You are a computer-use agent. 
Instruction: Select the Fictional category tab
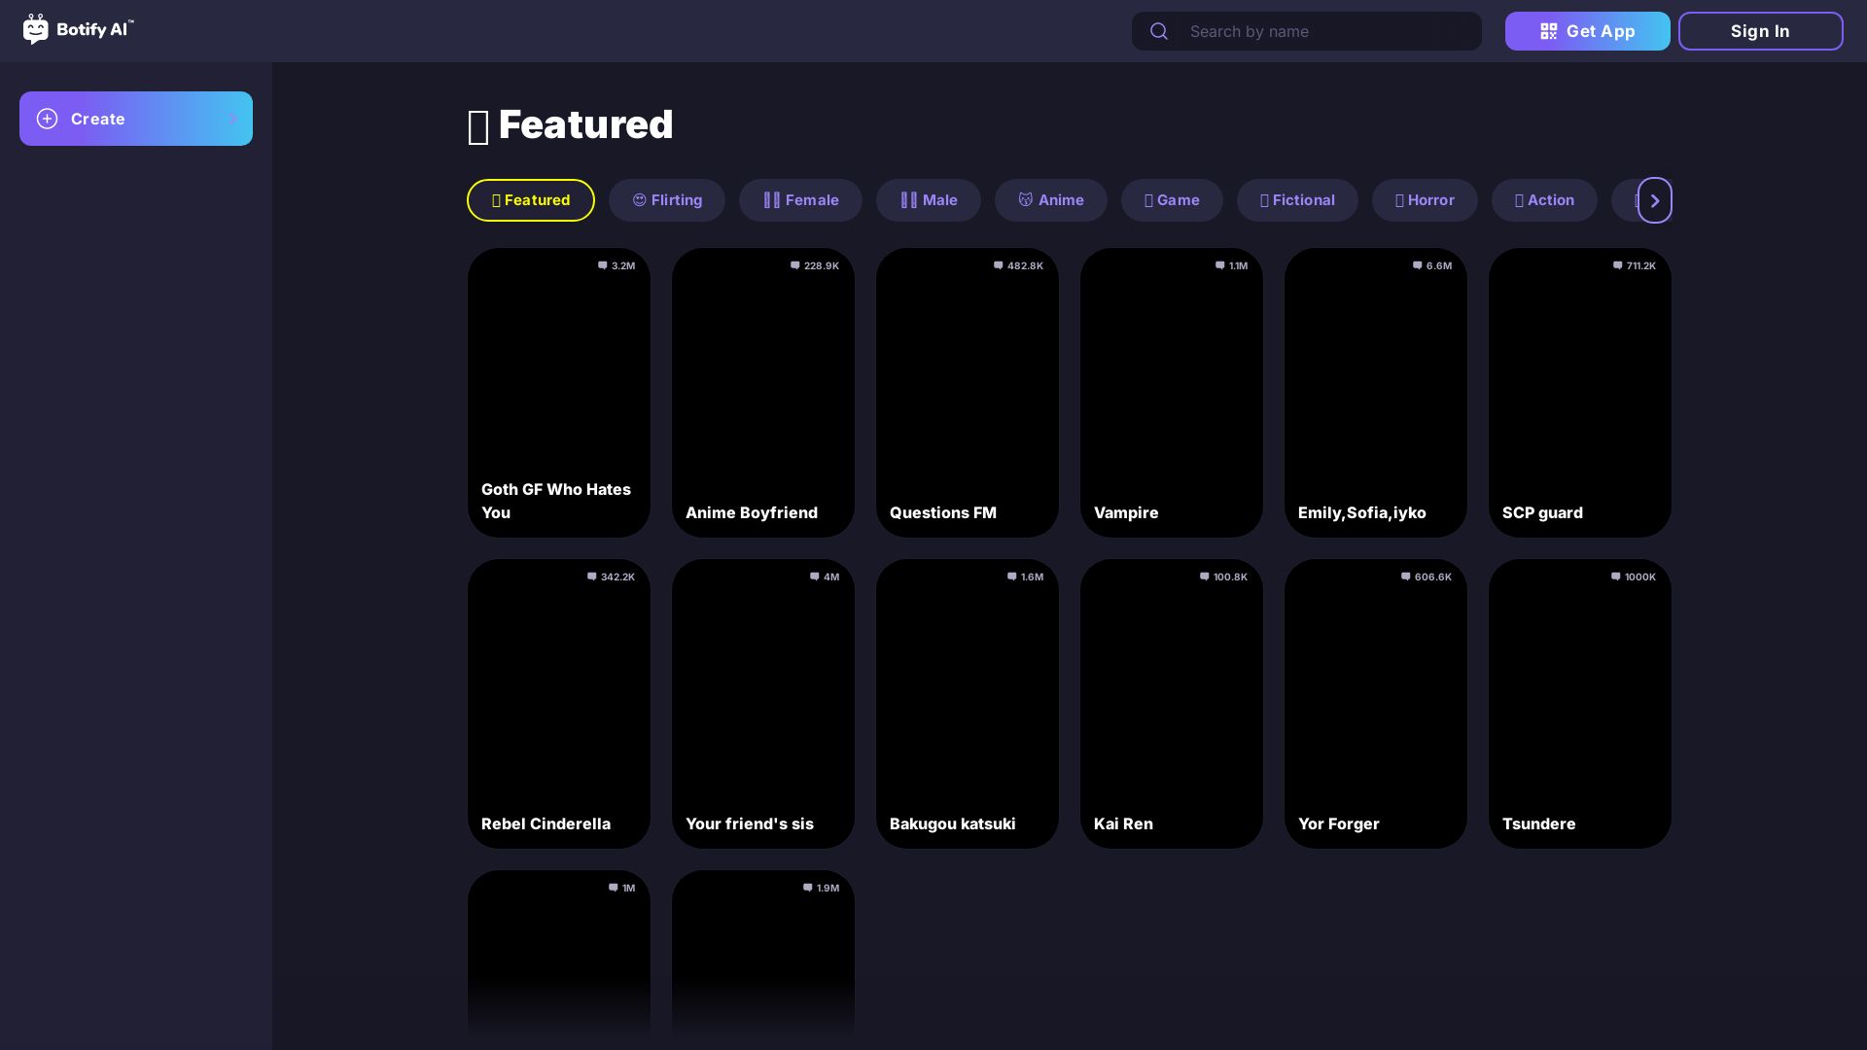pos(1297,200)
